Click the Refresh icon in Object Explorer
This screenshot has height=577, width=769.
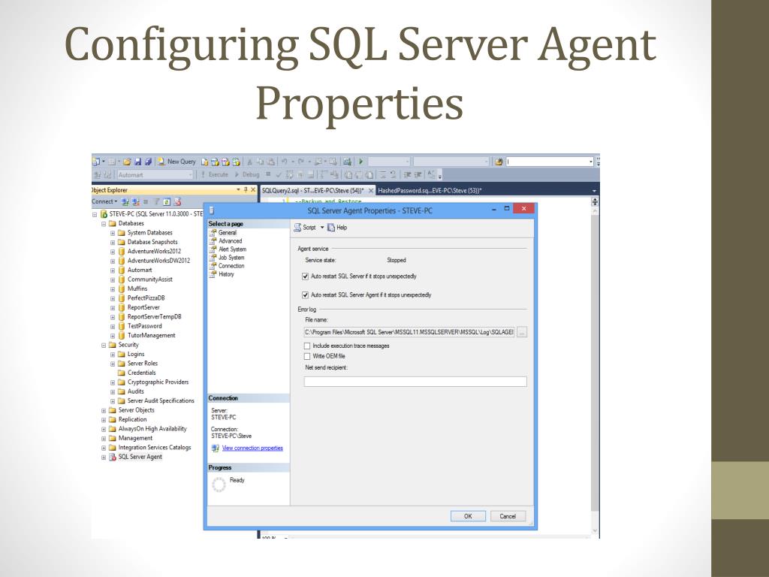(x=167, y=201)
